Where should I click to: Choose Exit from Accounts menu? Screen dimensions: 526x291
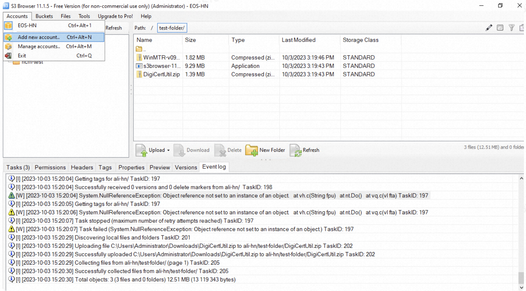point(54,56)
